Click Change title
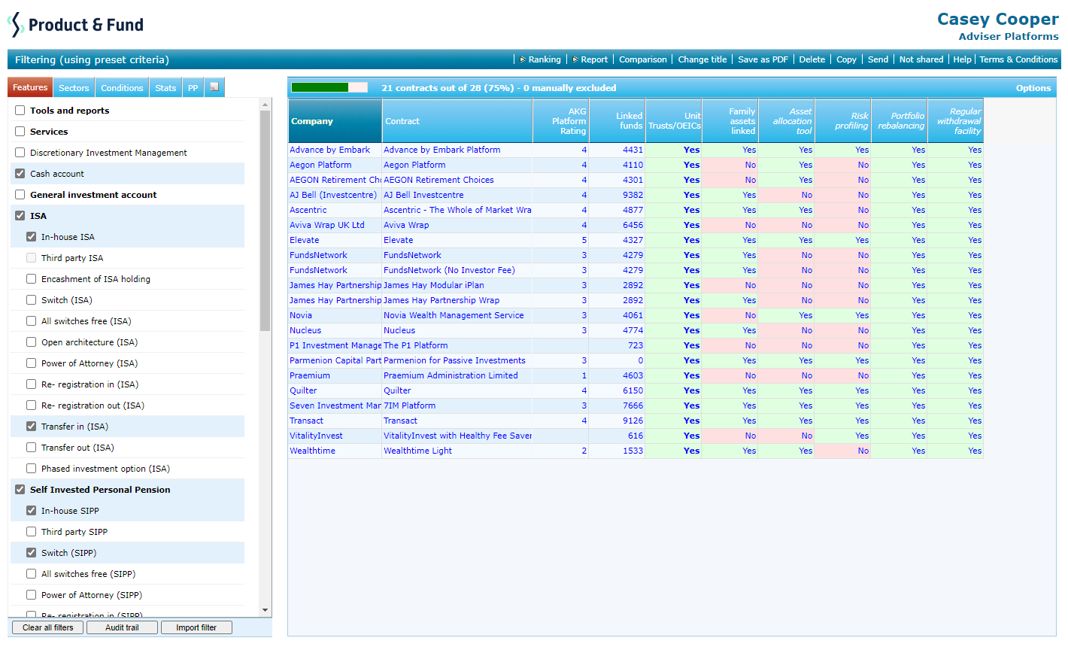The height and width of the screenshot is (656, 1068). [702, 59]
